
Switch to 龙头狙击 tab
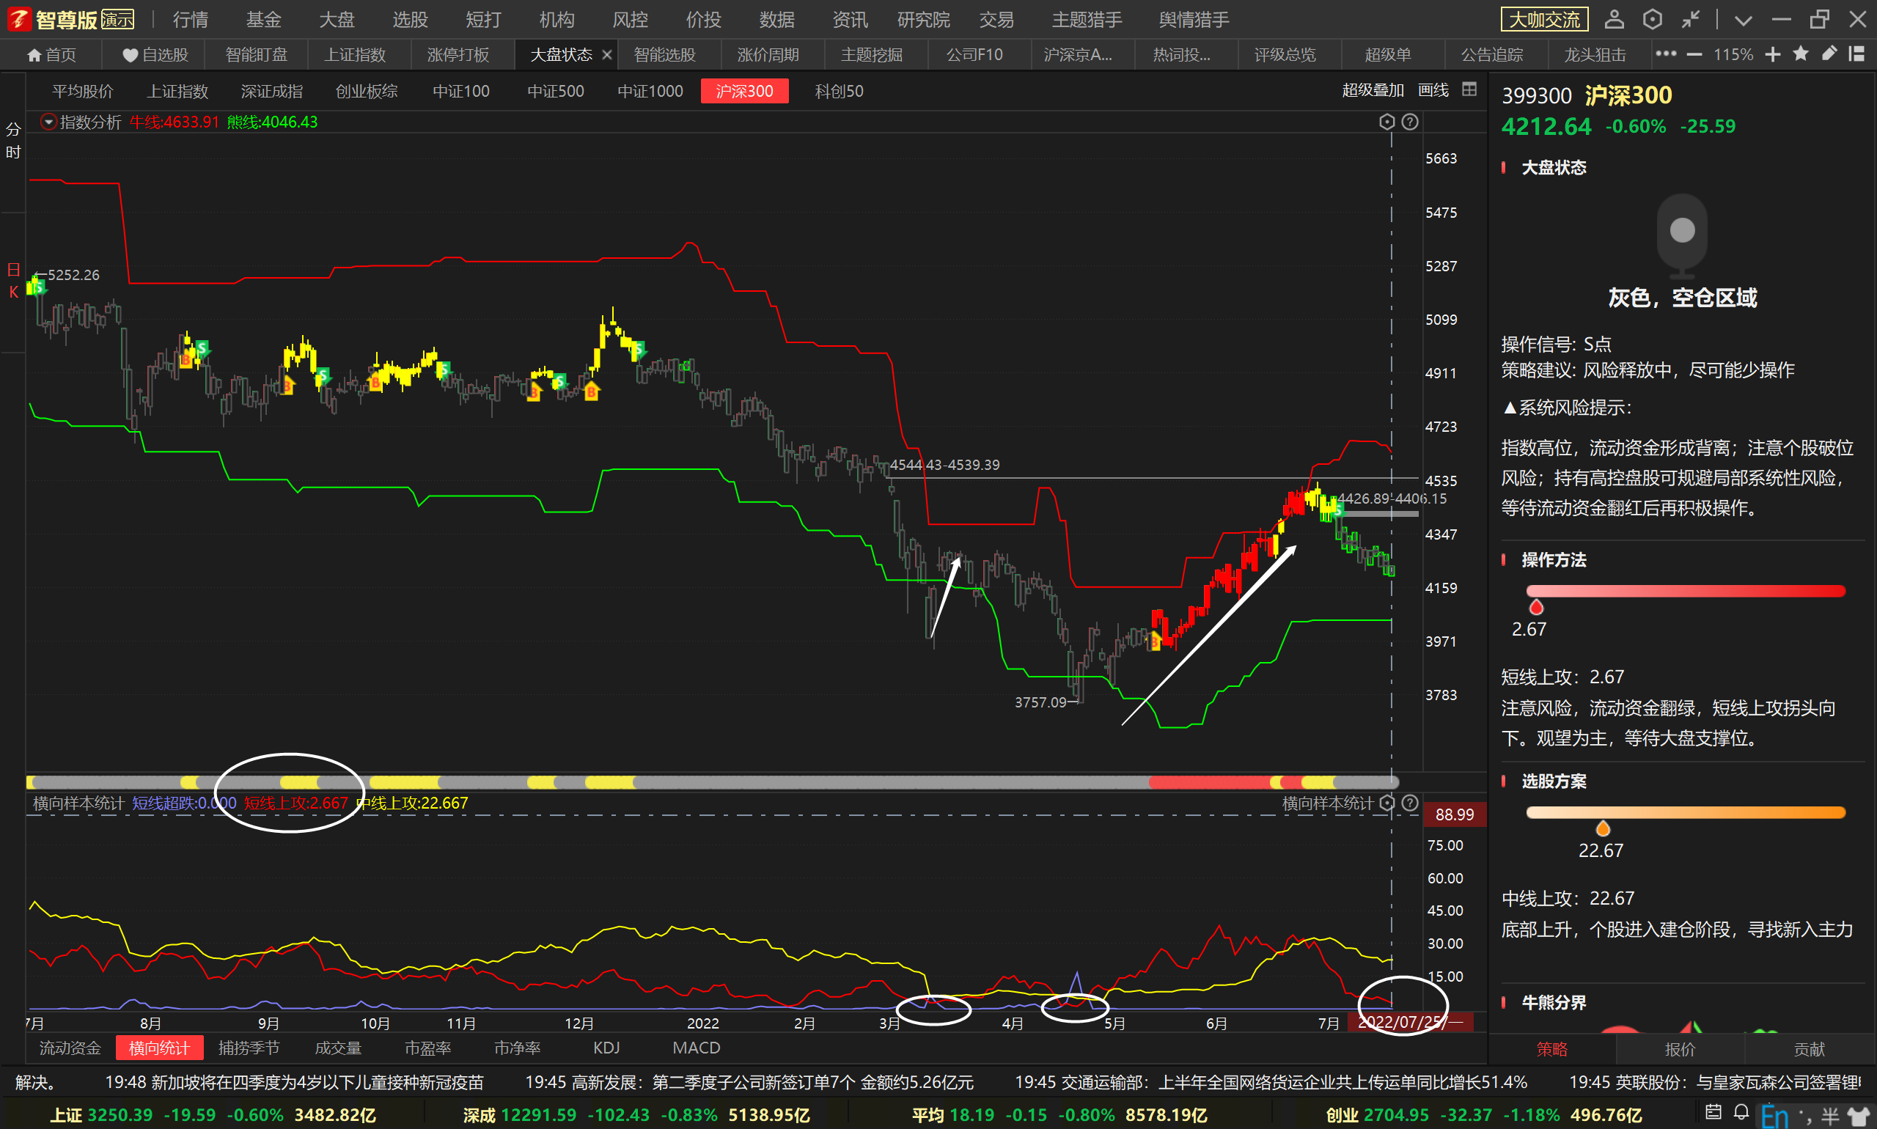click(x=1594, y=55)
